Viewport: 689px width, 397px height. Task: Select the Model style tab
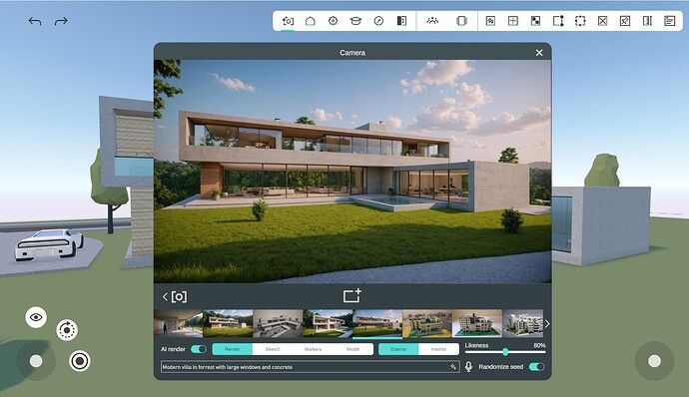(x=352, y=349)
